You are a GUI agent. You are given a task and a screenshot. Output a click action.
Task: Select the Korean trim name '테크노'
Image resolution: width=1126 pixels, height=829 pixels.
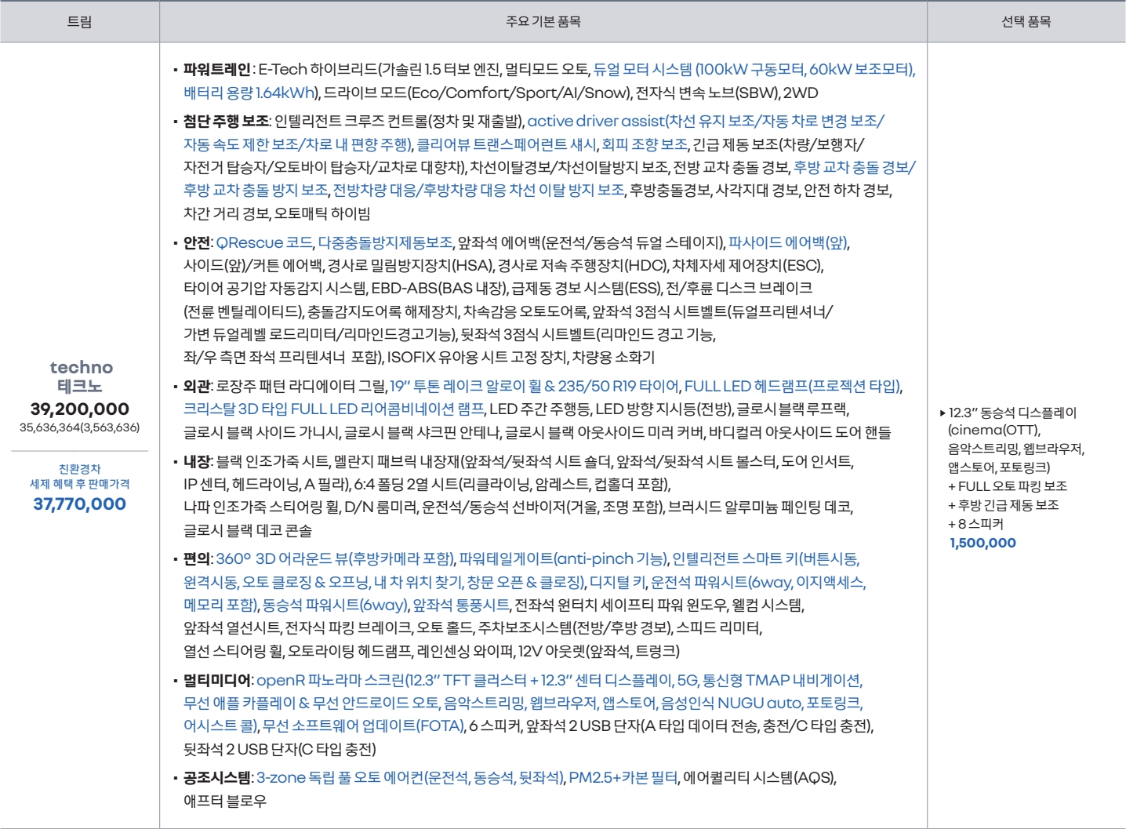pyautogui.click(x=79, y=387)
